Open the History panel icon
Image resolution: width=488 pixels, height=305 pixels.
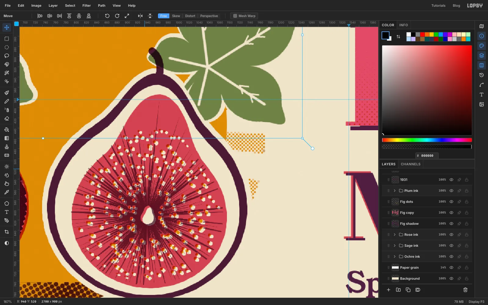coord(482,75)
